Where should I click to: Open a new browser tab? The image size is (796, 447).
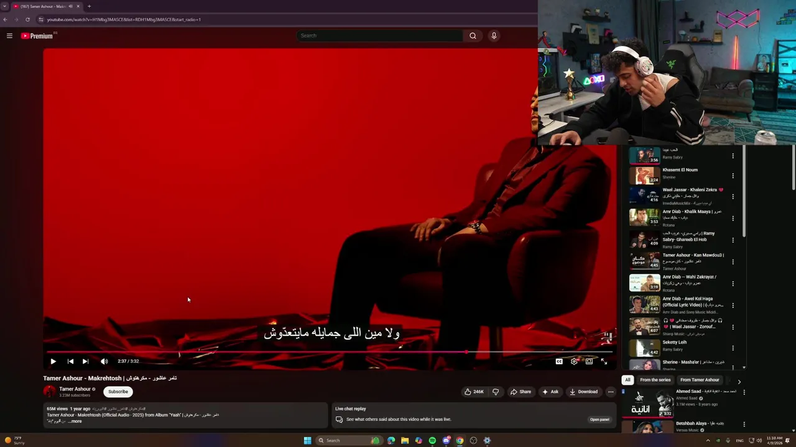point(89,6)
